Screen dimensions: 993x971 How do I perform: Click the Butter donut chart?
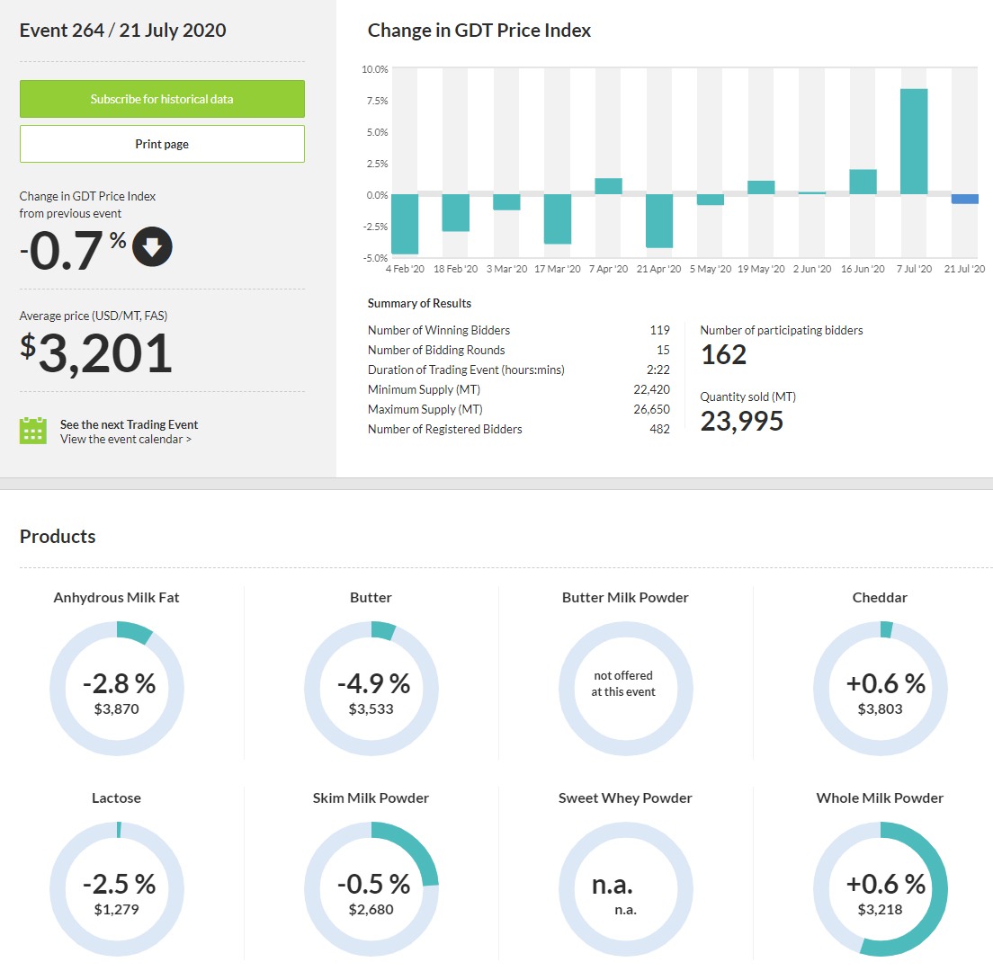click(371, 688)
